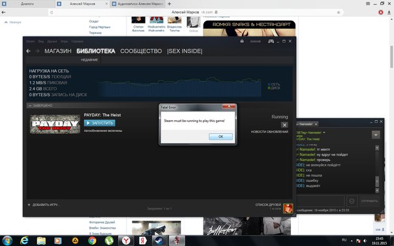
Task: Open БИБЛИОТЕКА section in Steam
Action: pos(96,51)
